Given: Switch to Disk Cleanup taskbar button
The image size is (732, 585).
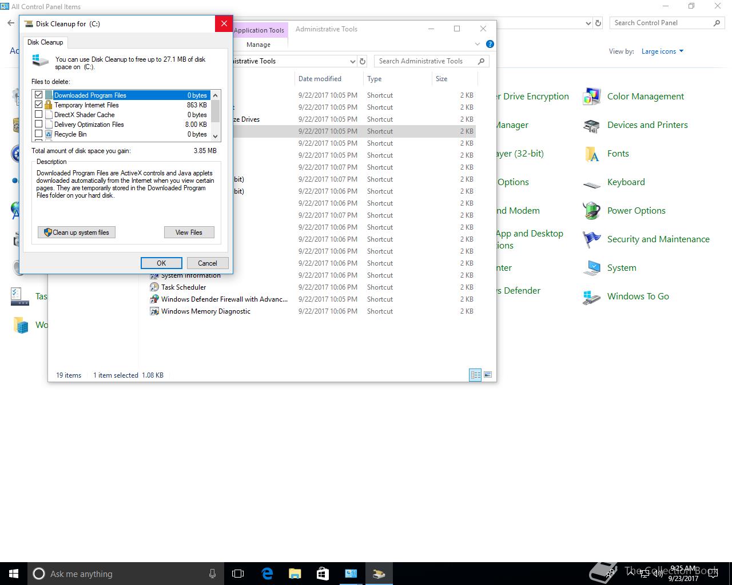Looking at the screenshot, I should click(x=379, y=574).
